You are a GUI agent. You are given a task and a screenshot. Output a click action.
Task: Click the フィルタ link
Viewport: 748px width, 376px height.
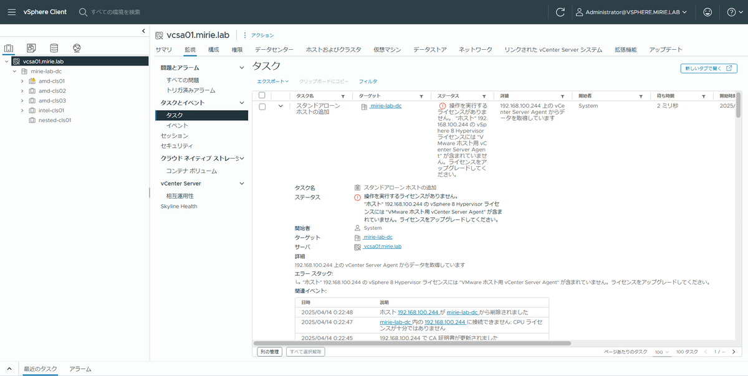click(368, 82)
